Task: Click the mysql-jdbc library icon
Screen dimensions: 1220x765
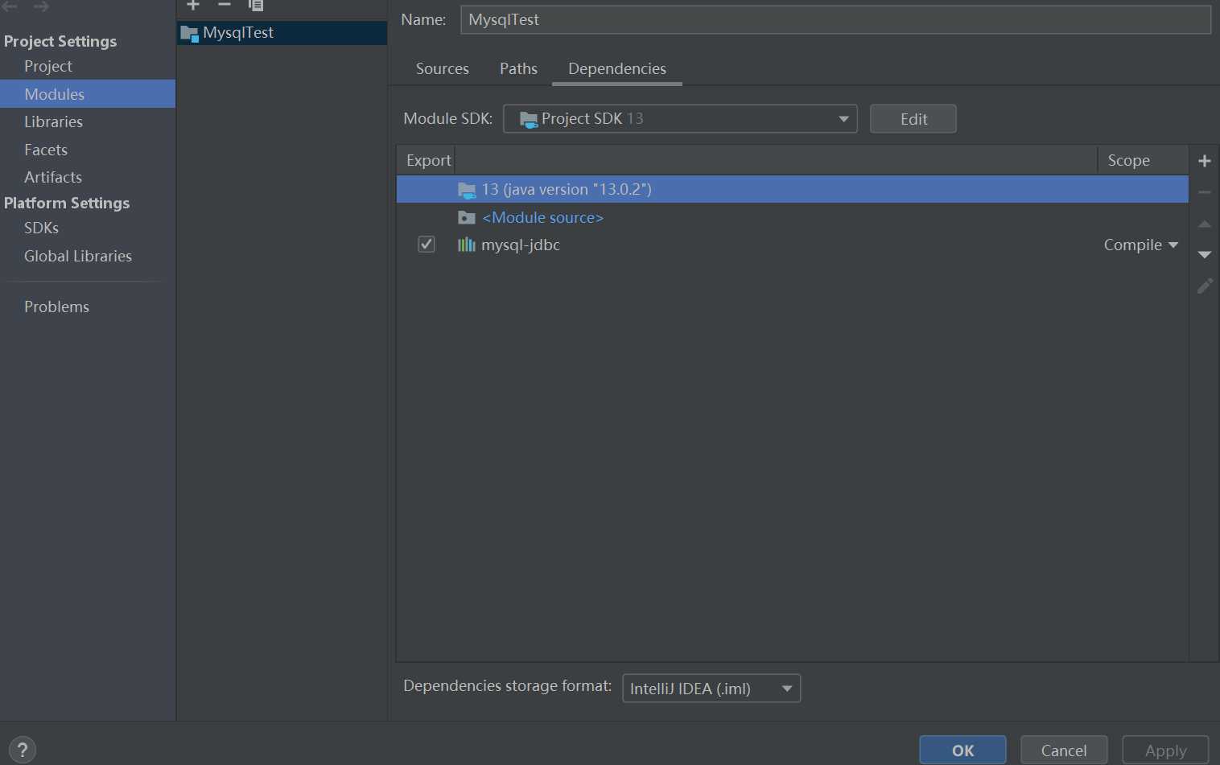Action: pyautogui.click(x=467, y=245)
